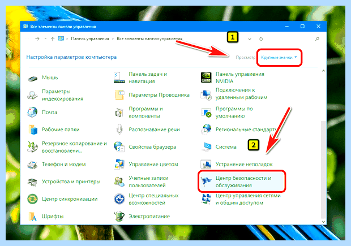Open Резервное копирование и восстановление icon
Image resolution: width=351 pixels, height=246 pixels.
[32, 146]
